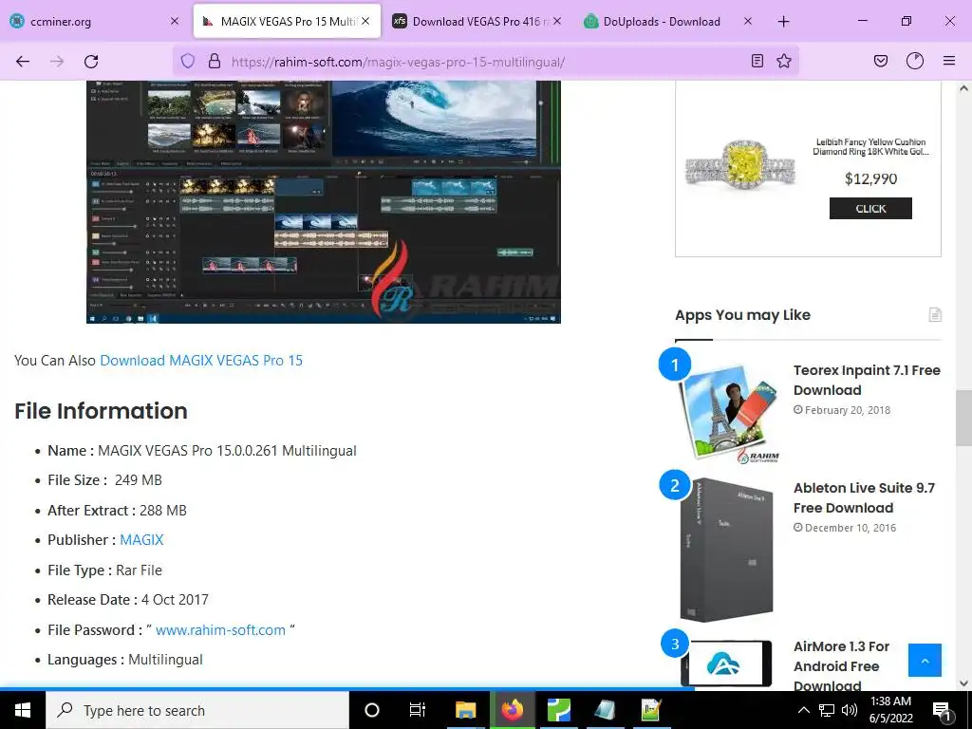Click the scrollbar down arrow

tap(963, 683)
